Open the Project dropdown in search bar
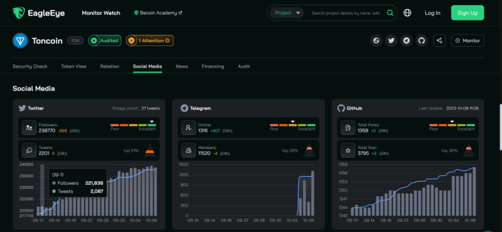Viewport: 502px width, 232px height. 288,13
